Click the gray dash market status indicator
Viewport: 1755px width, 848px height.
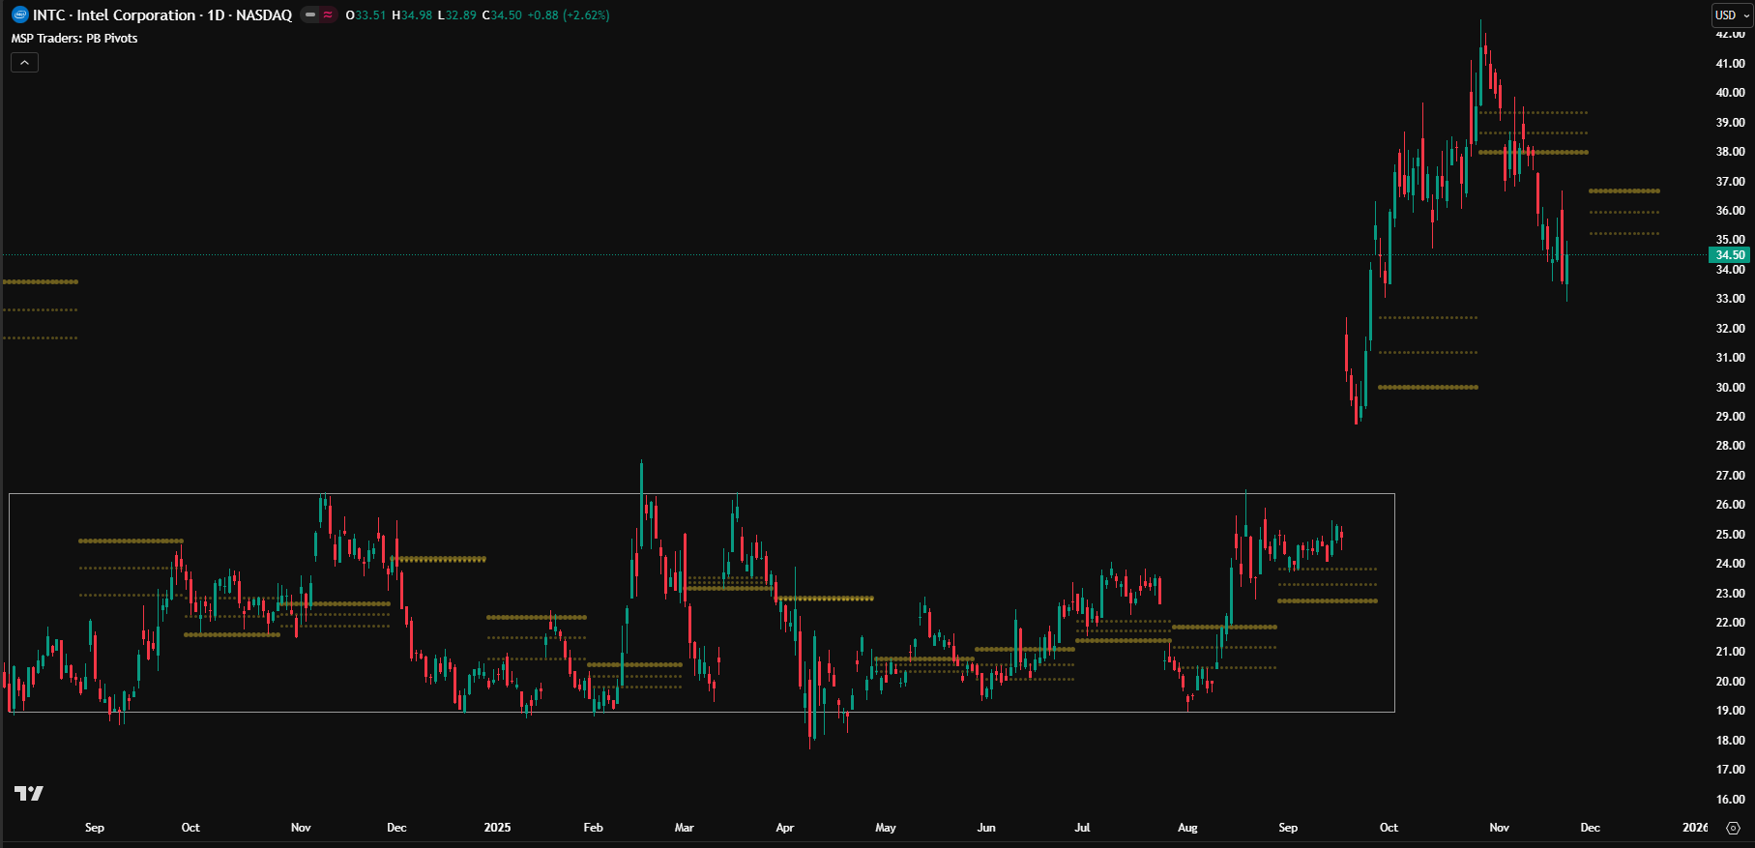(x=310, y=15)
